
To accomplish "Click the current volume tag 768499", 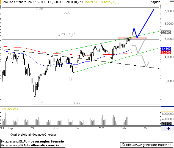I will click(x=167, y=123).
